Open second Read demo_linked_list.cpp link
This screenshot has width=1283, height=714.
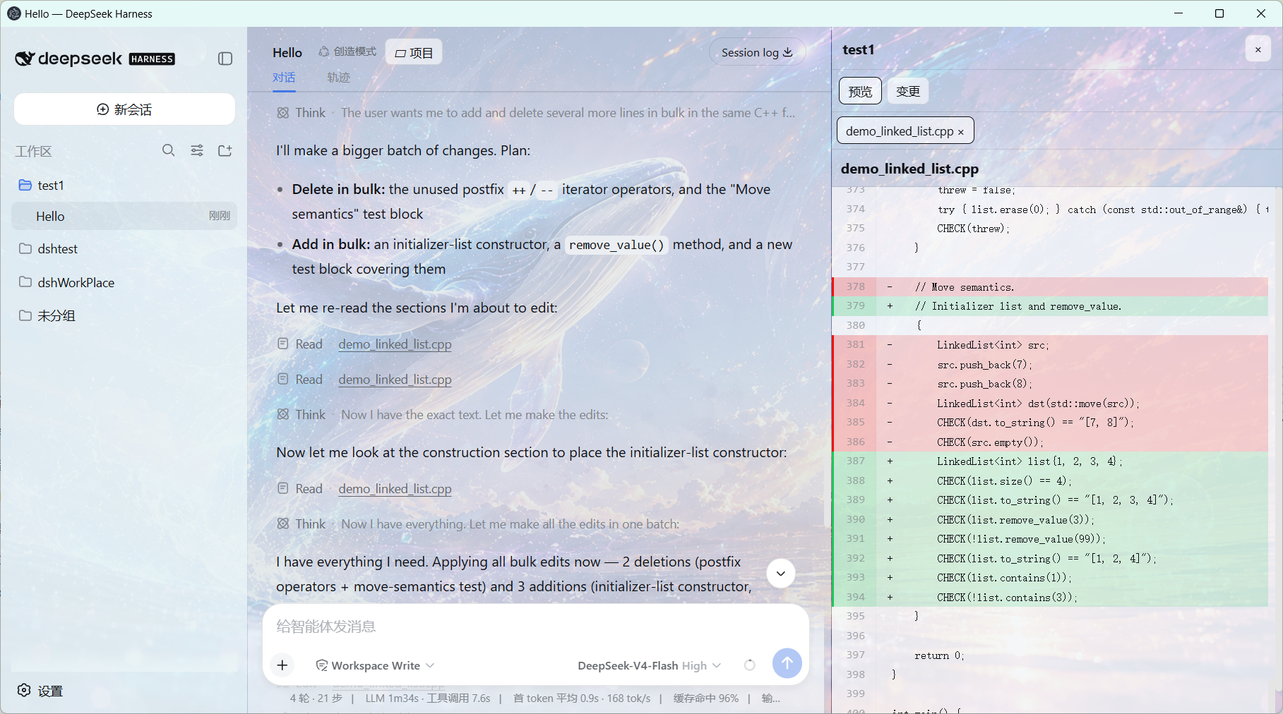[x=395, y=380]
